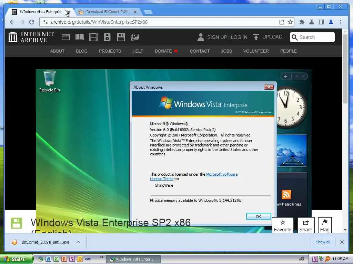Expand the BitComet download options chevron
Screen dimensions: 353x264
coord(78,242)
